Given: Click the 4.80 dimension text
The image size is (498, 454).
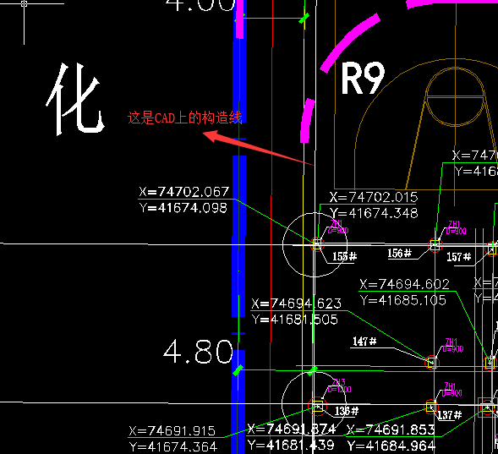Looking at the screenshot, I should point(198,352).
